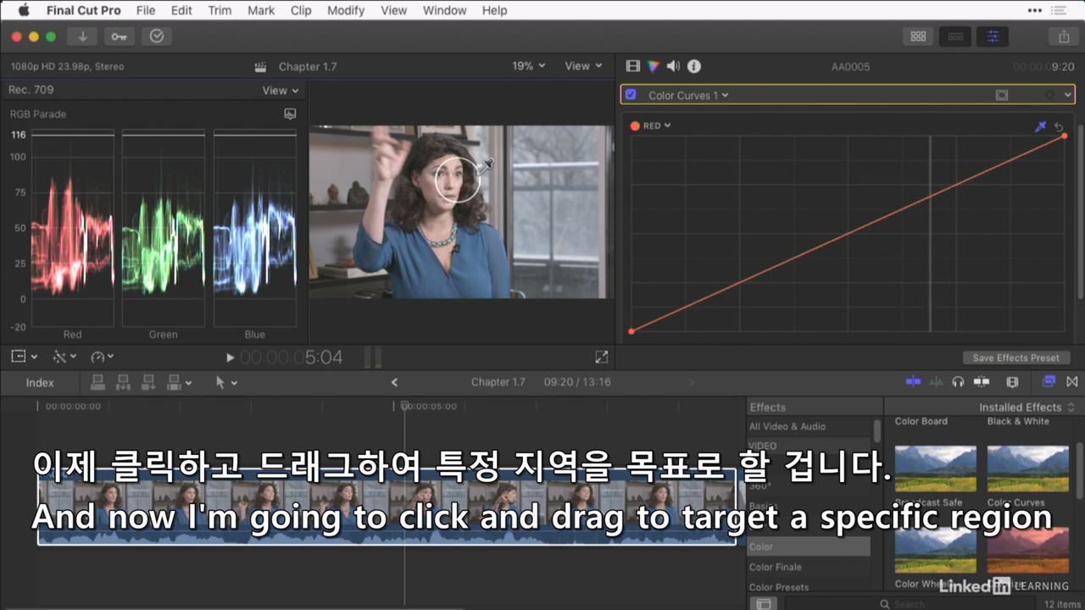Open the select arrow tool dropdown
Image resolution: width=1085 pixels, height=610 pixels.
(226, 383)
